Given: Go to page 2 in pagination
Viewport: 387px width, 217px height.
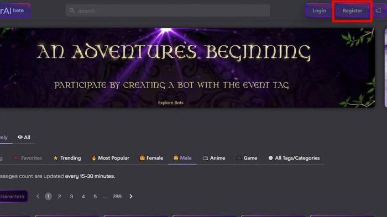Looking at the screenshot, I should pos(60,197).
